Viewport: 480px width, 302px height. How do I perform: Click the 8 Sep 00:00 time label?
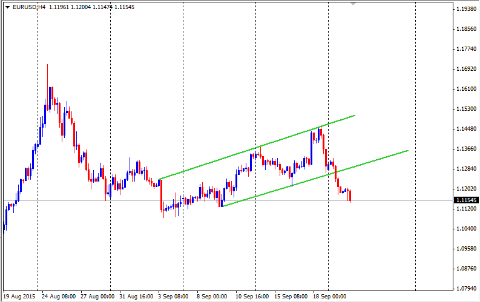pyautogui.click(x=212, y=297)
